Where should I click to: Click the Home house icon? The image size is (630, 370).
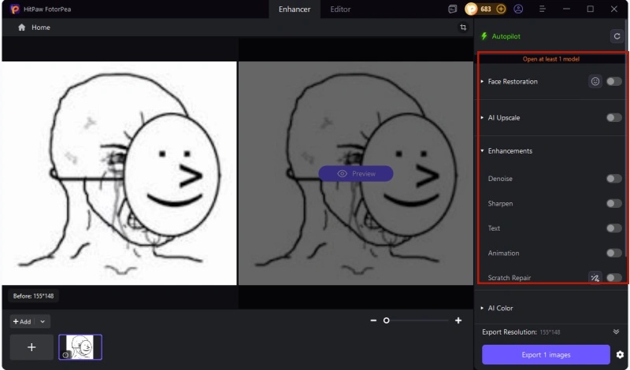(x=22, y=28)
